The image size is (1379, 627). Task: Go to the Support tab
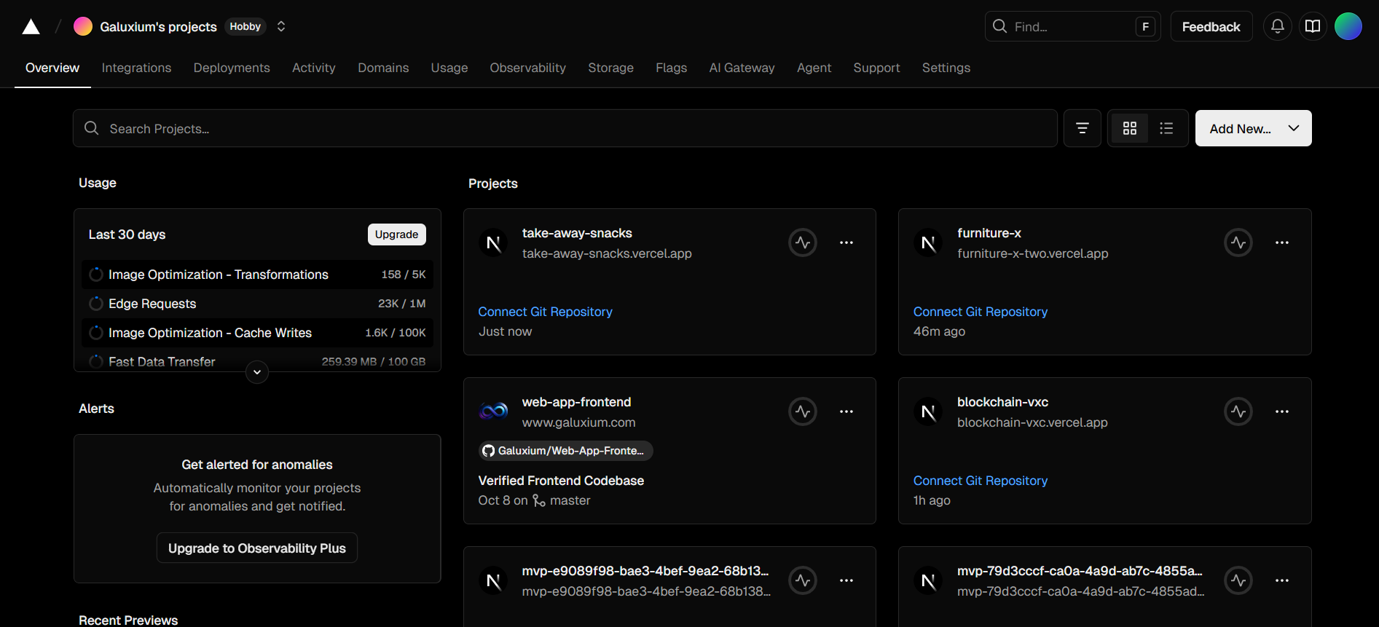click(876, 68)
